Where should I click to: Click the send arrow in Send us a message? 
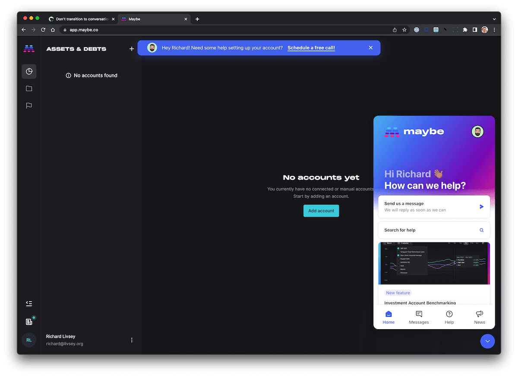pyautogui.click(x=482, y=207)
